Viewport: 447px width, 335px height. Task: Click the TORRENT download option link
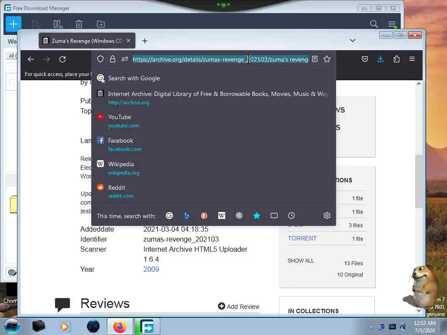[302, 238]
